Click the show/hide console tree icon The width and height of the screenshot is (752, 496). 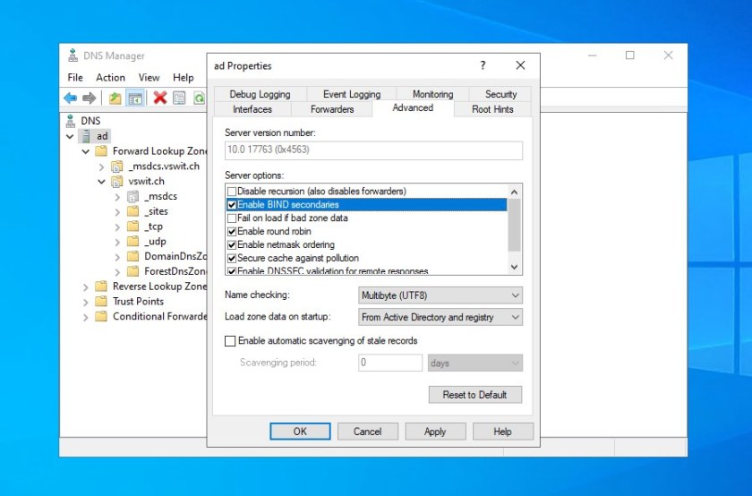click(135, 98)
